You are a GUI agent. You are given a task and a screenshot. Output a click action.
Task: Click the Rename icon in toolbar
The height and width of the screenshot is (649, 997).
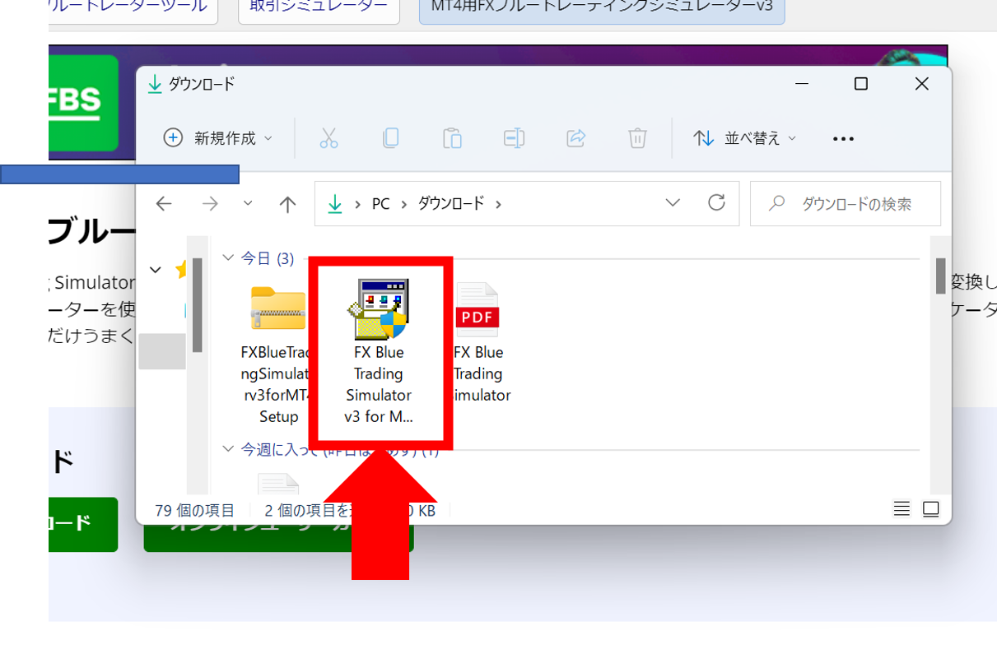coord(514,138)
